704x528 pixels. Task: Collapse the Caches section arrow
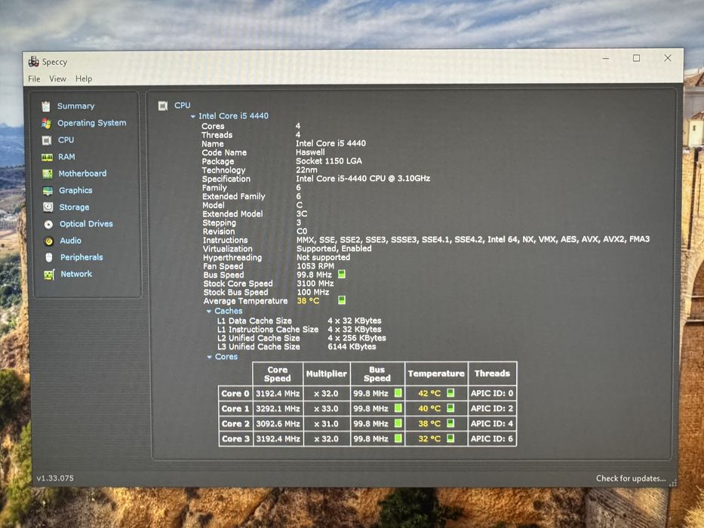pos(209,311)
